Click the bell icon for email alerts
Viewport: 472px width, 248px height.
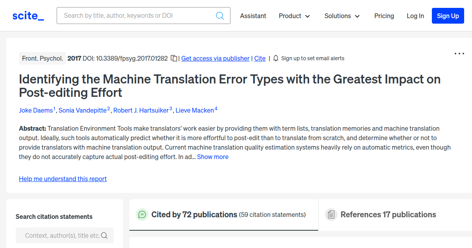click(276, 58)
